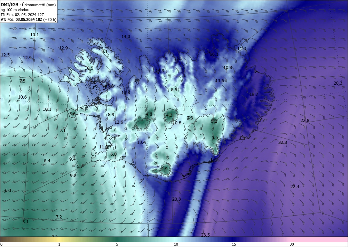Select the 7.1 value label
348x247 pixels.
click(x=63, y=131)
